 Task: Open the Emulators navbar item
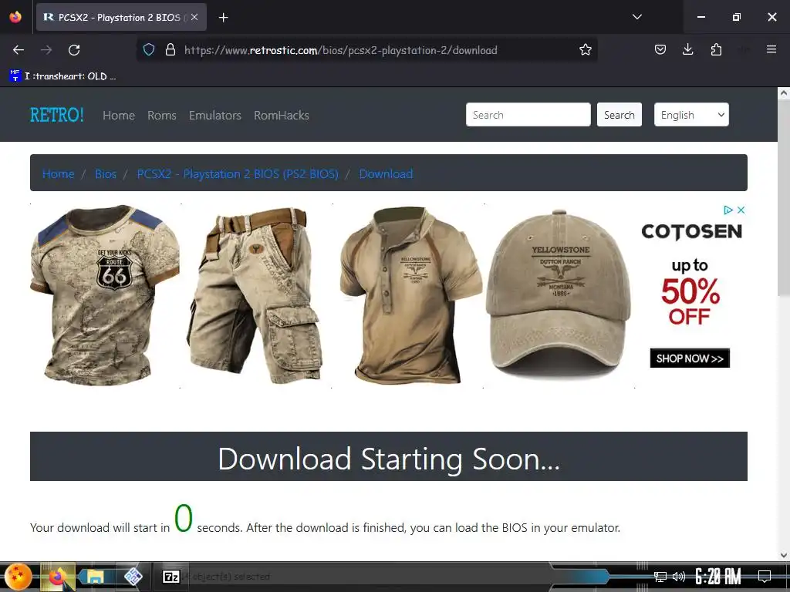[x=215, y=116]
